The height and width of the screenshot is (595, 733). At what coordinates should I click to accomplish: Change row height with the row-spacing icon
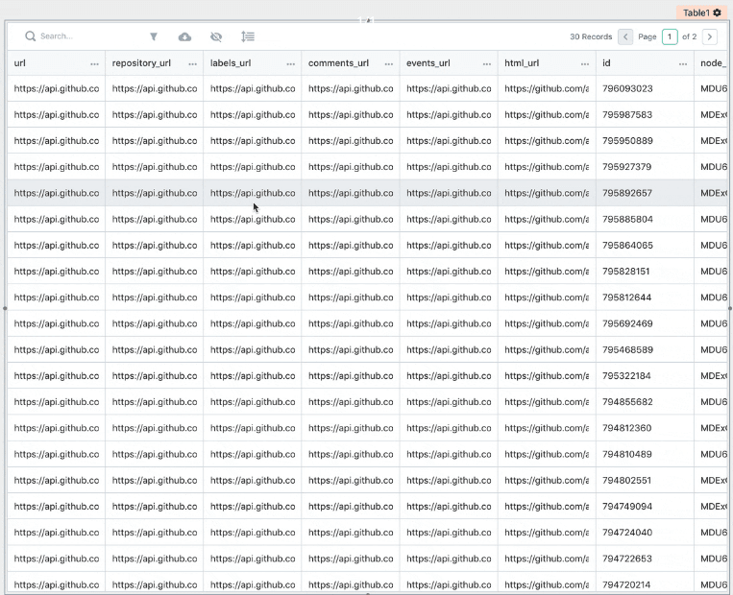click(248, 36)
